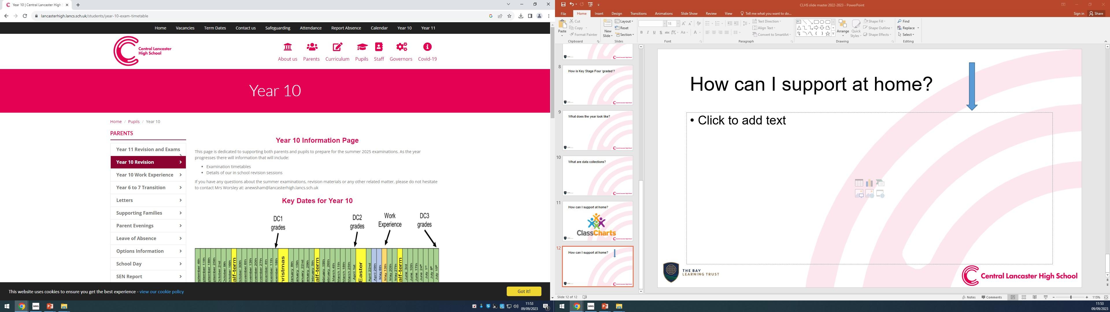Screen dimensions: 1110x312
Task: Click the About us icon on website
Action: 287,47
